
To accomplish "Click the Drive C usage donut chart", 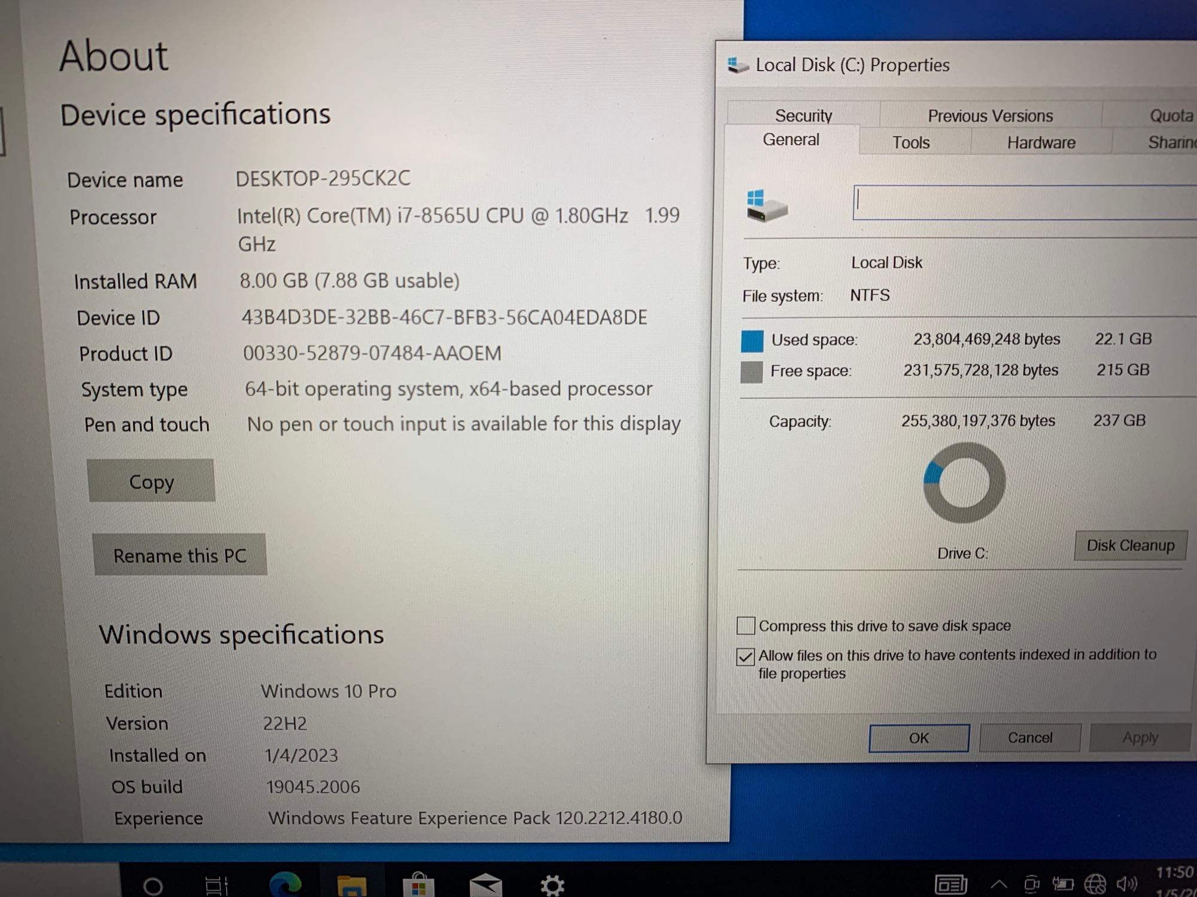I will coord(964,483).
